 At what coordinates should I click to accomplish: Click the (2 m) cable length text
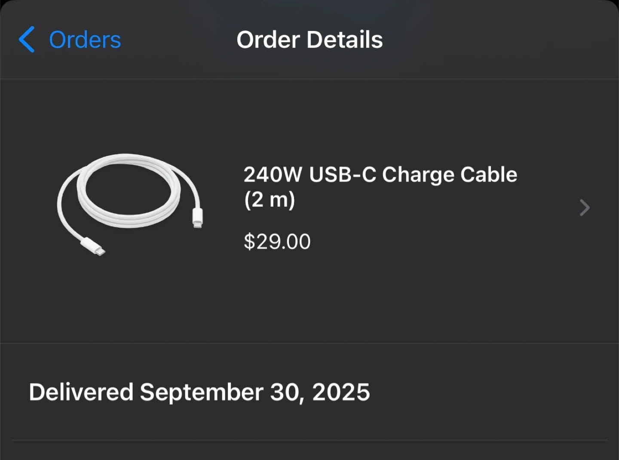pyautogui.click(x=270, y=200)
